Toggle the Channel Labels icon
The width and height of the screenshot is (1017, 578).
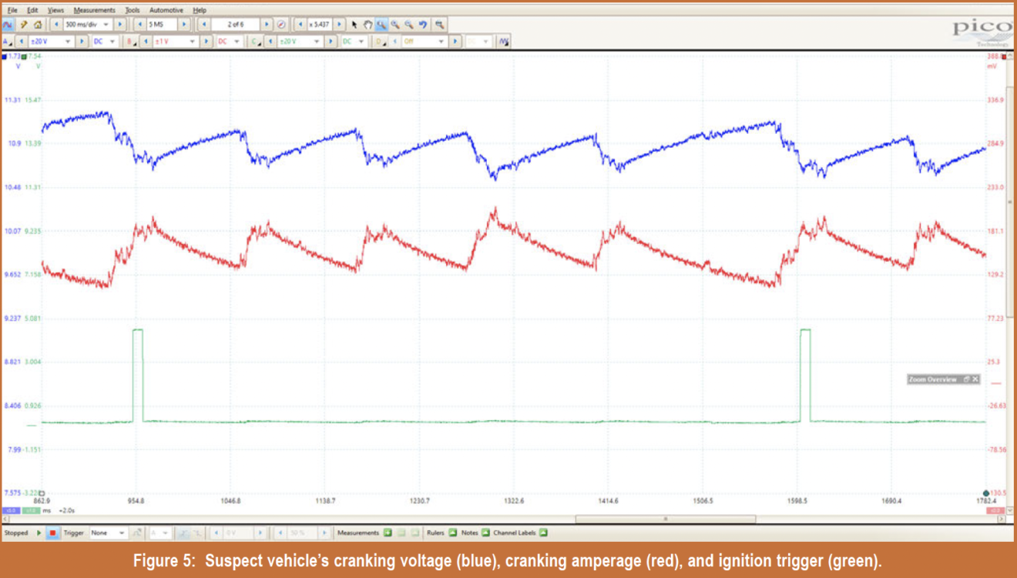(543, 533)
